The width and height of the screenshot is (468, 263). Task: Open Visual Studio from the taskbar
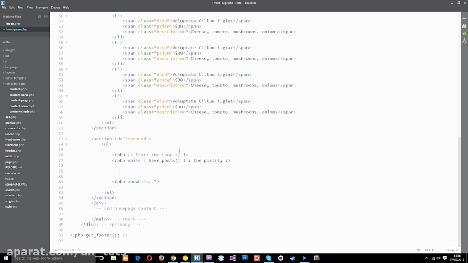click(233, 258)
